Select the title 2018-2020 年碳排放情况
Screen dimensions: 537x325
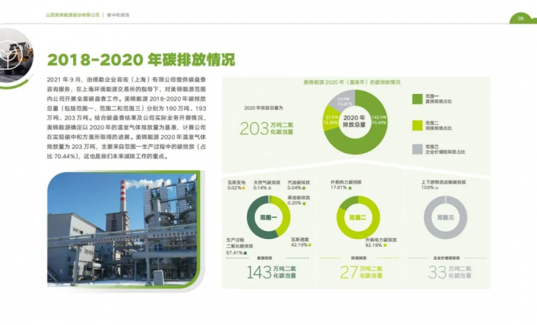[x=141, y=60]
